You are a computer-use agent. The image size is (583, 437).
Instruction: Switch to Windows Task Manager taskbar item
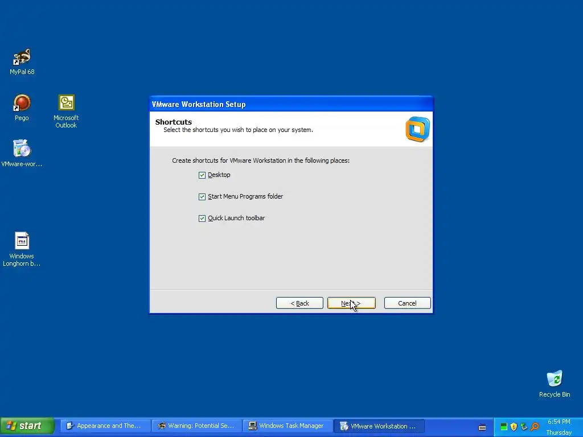click(288, 426)
